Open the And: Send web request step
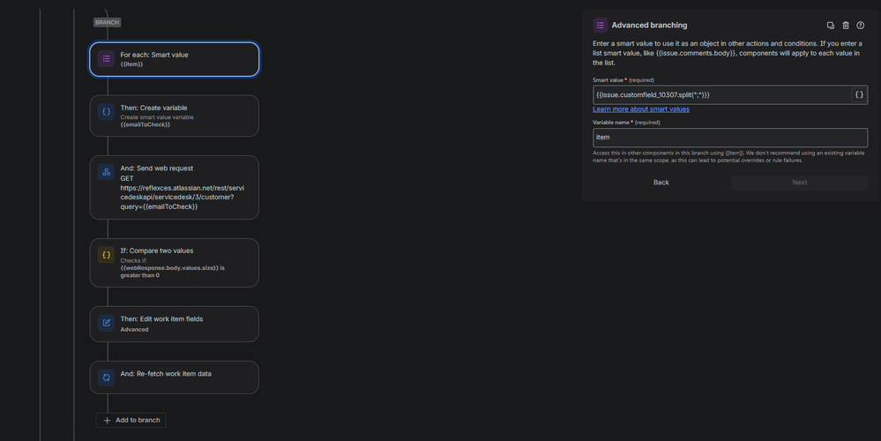Viewport: 881px width, 441px height. 175,188
